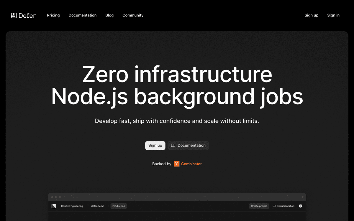Click the Defer logo in the header
Viewport: 354px width, 221px height.
(x=23, y=15)
